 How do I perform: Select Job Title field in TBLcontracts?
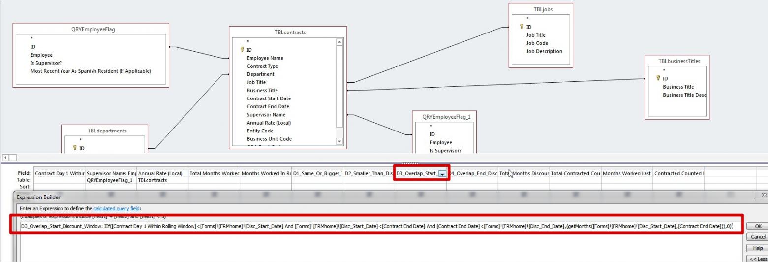(x=256, y=82)
